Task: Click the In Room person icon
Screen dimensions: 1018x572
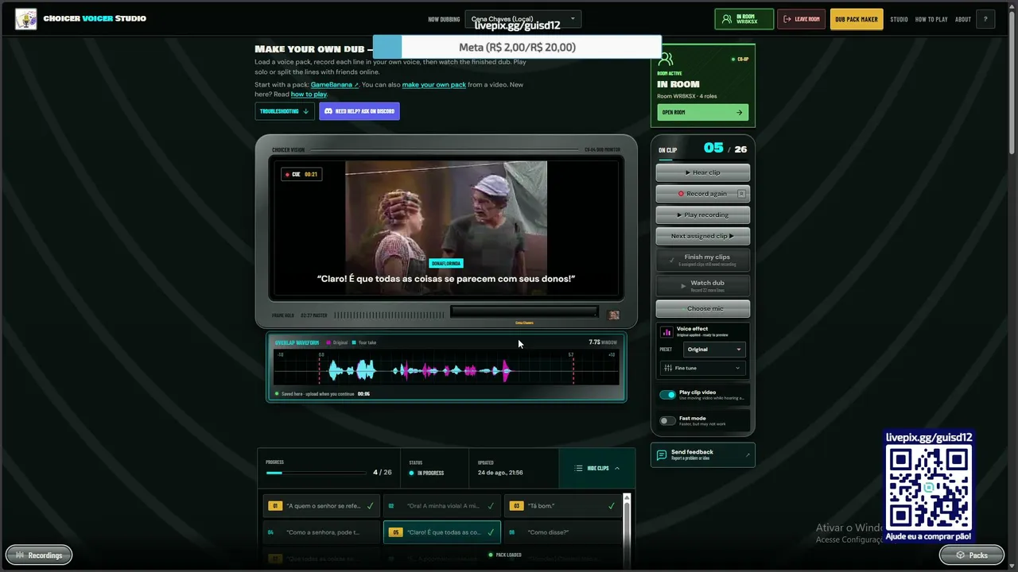Action: (x=726, y=19)
